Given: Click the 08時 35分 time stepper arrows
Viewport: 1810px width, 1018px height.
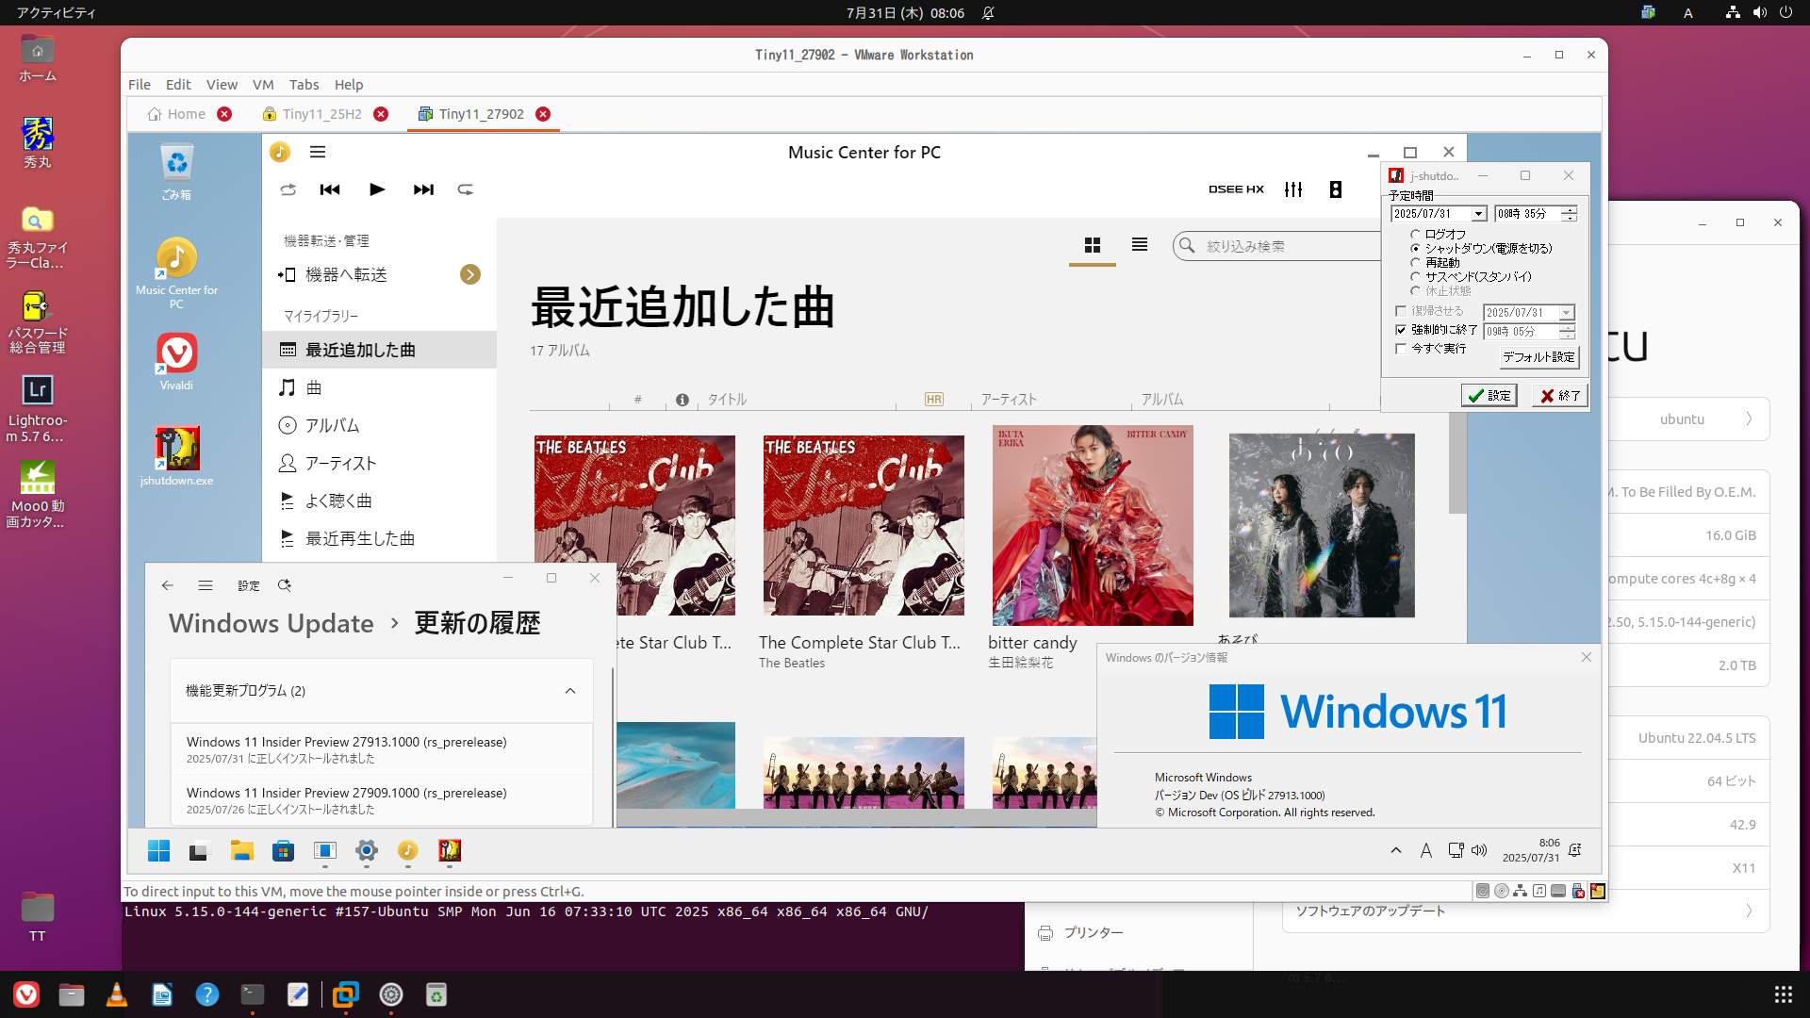Looking at the screenshot, I should coord(1569,214).
